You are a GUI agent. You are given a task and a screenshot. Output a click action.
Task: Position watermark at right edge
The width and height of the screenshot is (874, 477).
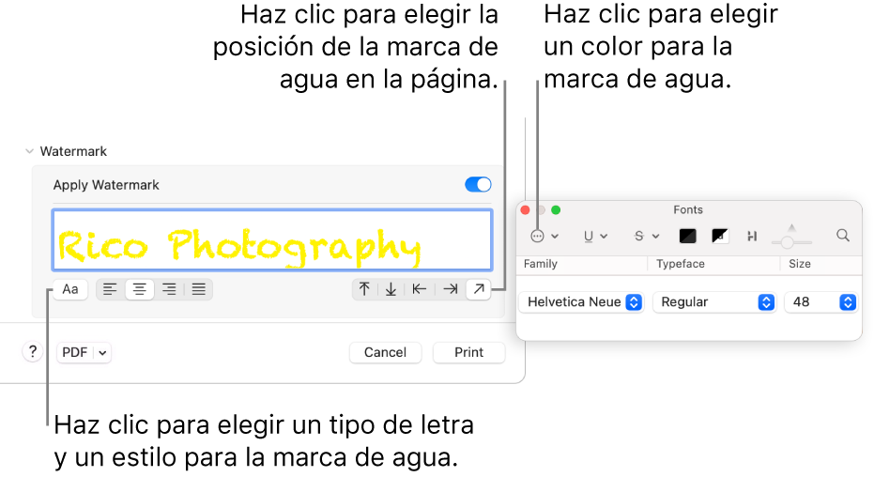click(x=451, y=288)
